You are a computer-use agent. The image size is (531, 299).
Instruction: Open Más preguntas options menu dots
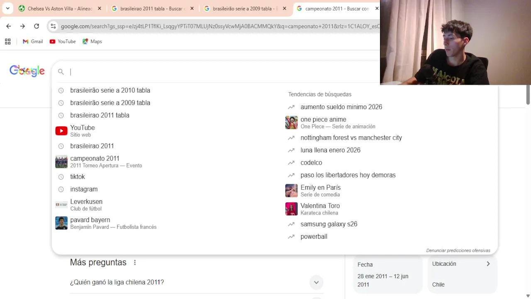(x=135, y=262)
